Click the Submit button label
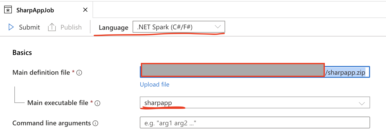The width and height of the screenshot is (386, 133). [x=30, y=27]
